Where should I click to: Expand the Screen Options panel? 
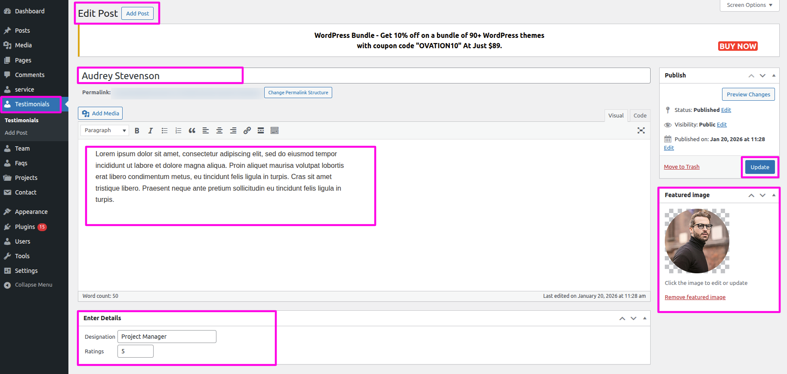(x=749, y=5)
